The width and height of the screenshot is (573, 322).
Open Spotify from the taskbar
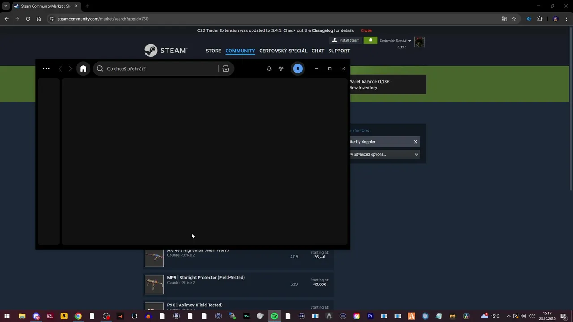(x=274, y=316)
